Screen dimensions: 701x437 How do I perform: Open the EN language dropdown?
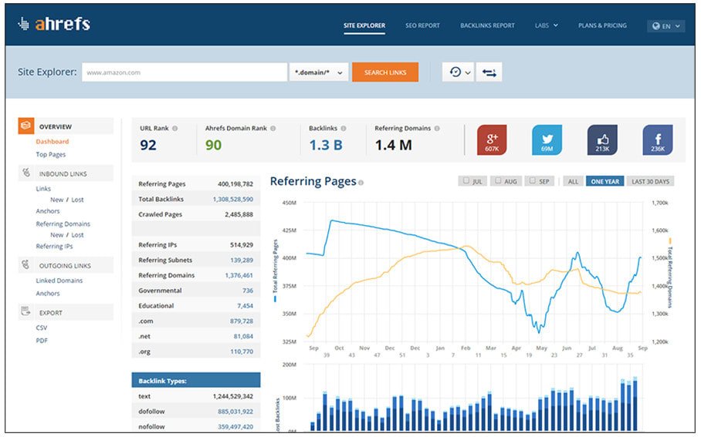tap(665, 26)
